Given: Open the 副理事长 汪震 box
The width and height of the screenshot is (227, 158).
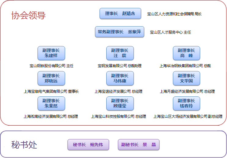Looking at the screenshot, I should coord(120,53).
